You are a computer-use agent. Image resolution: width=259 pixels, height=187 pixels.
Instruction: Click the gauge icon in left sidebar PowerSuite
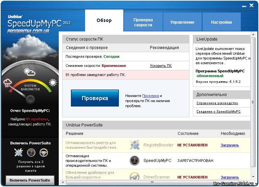[x=31, y=153]
